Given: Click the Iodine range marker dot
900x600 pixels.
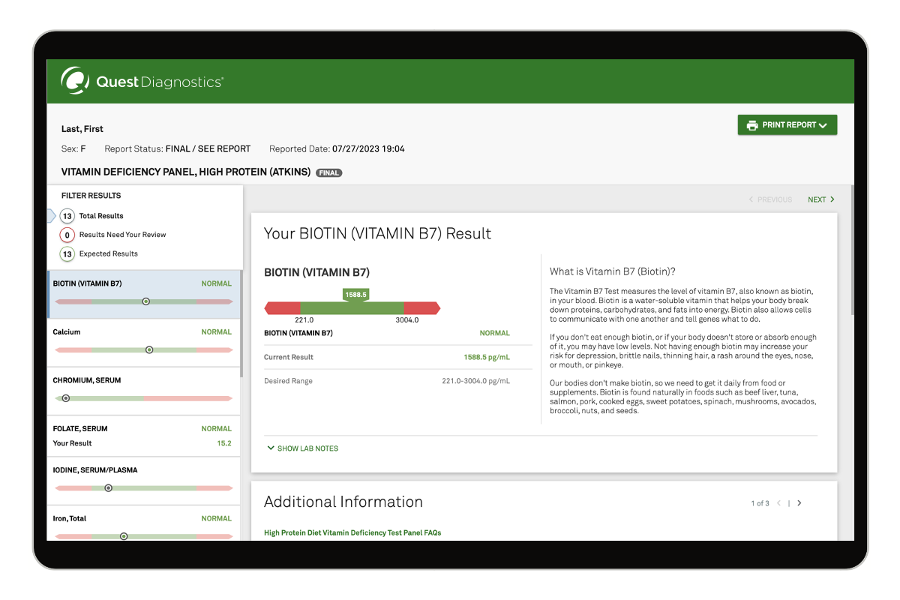Looking at the screenshot, I should [x=108, y=488].
